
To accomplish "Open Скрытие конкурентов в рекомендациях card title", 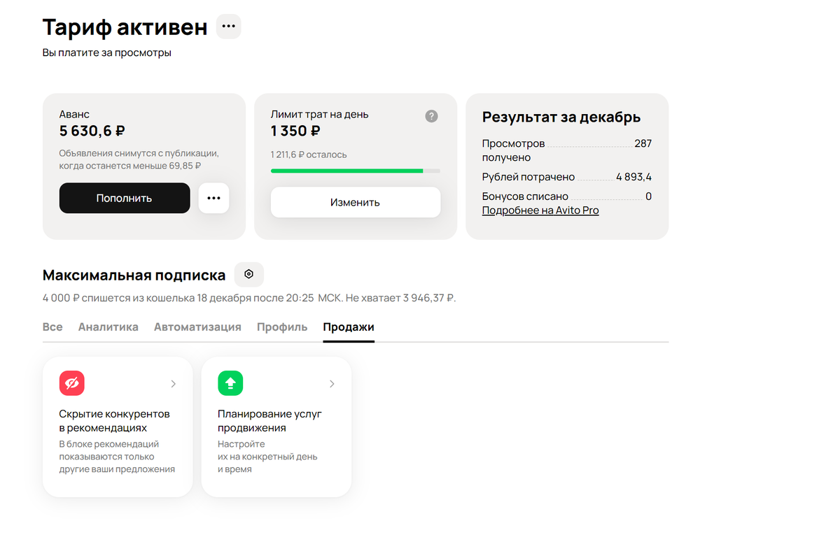I will click(x=115, y=421).
